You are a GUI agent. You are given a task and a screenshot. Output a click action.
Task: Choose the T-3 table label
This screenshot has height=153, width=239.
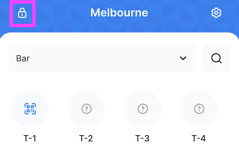[142, 138]
